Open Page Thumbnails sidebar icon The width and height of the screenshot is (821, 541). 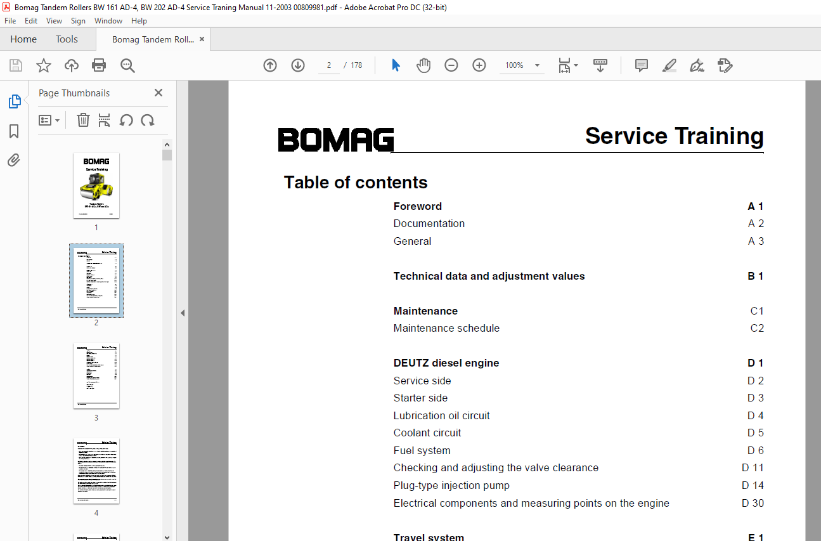14,101
